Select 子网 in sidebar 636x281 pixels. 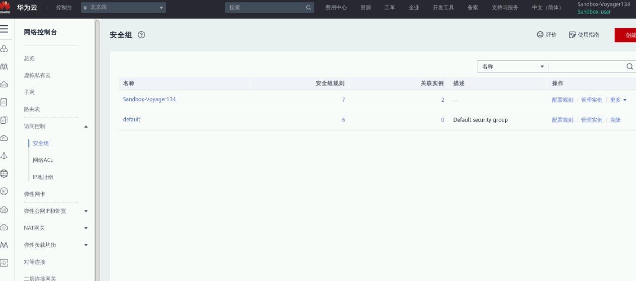29,92
